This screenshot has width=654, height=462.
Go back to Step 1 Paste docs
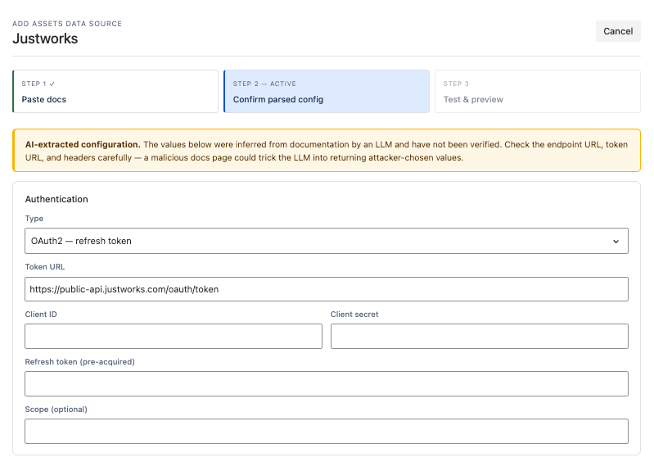(115, 92)
